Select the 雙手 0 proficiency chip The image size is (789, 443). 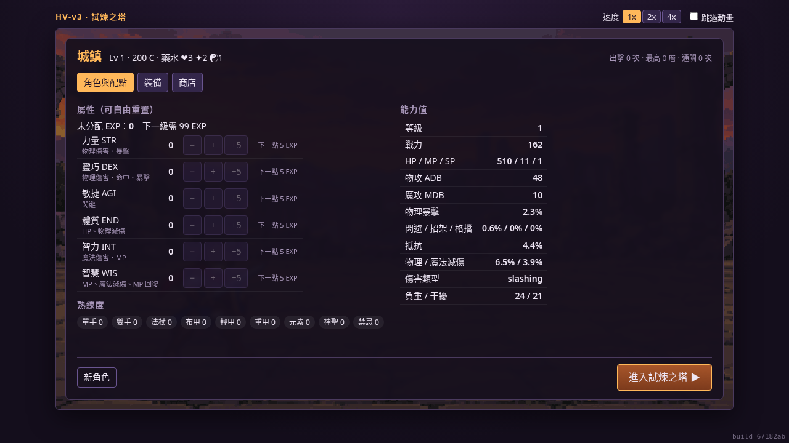click(x=127, y=322)
